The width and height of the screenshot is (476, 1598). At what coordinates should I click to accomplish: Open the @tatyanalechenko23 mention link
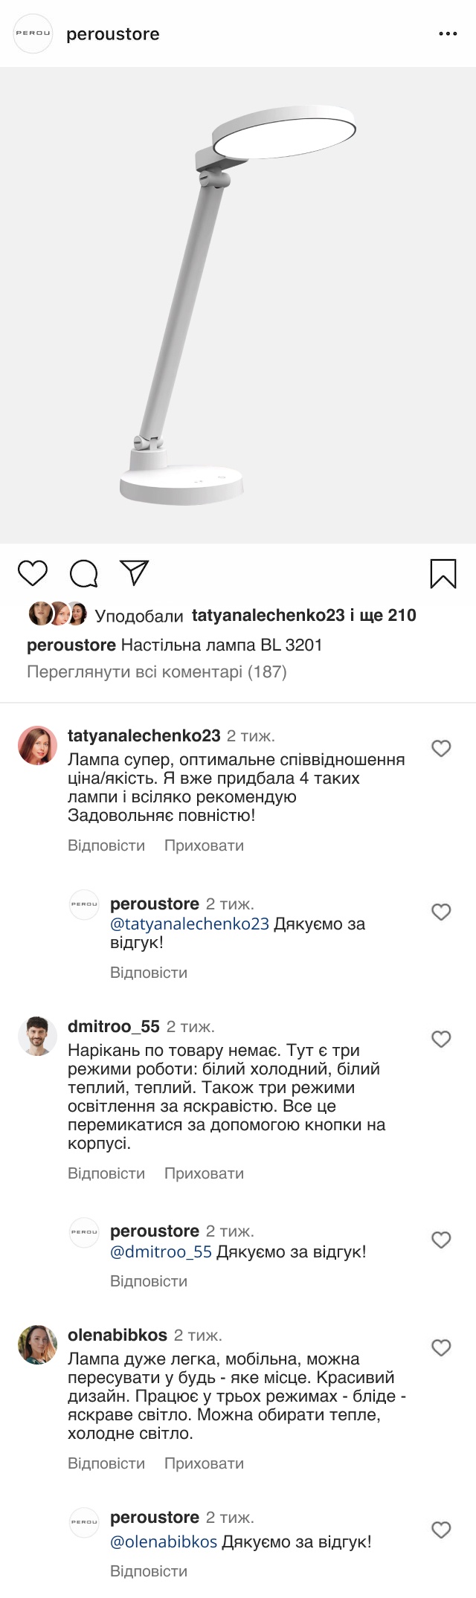coord(190,924)
